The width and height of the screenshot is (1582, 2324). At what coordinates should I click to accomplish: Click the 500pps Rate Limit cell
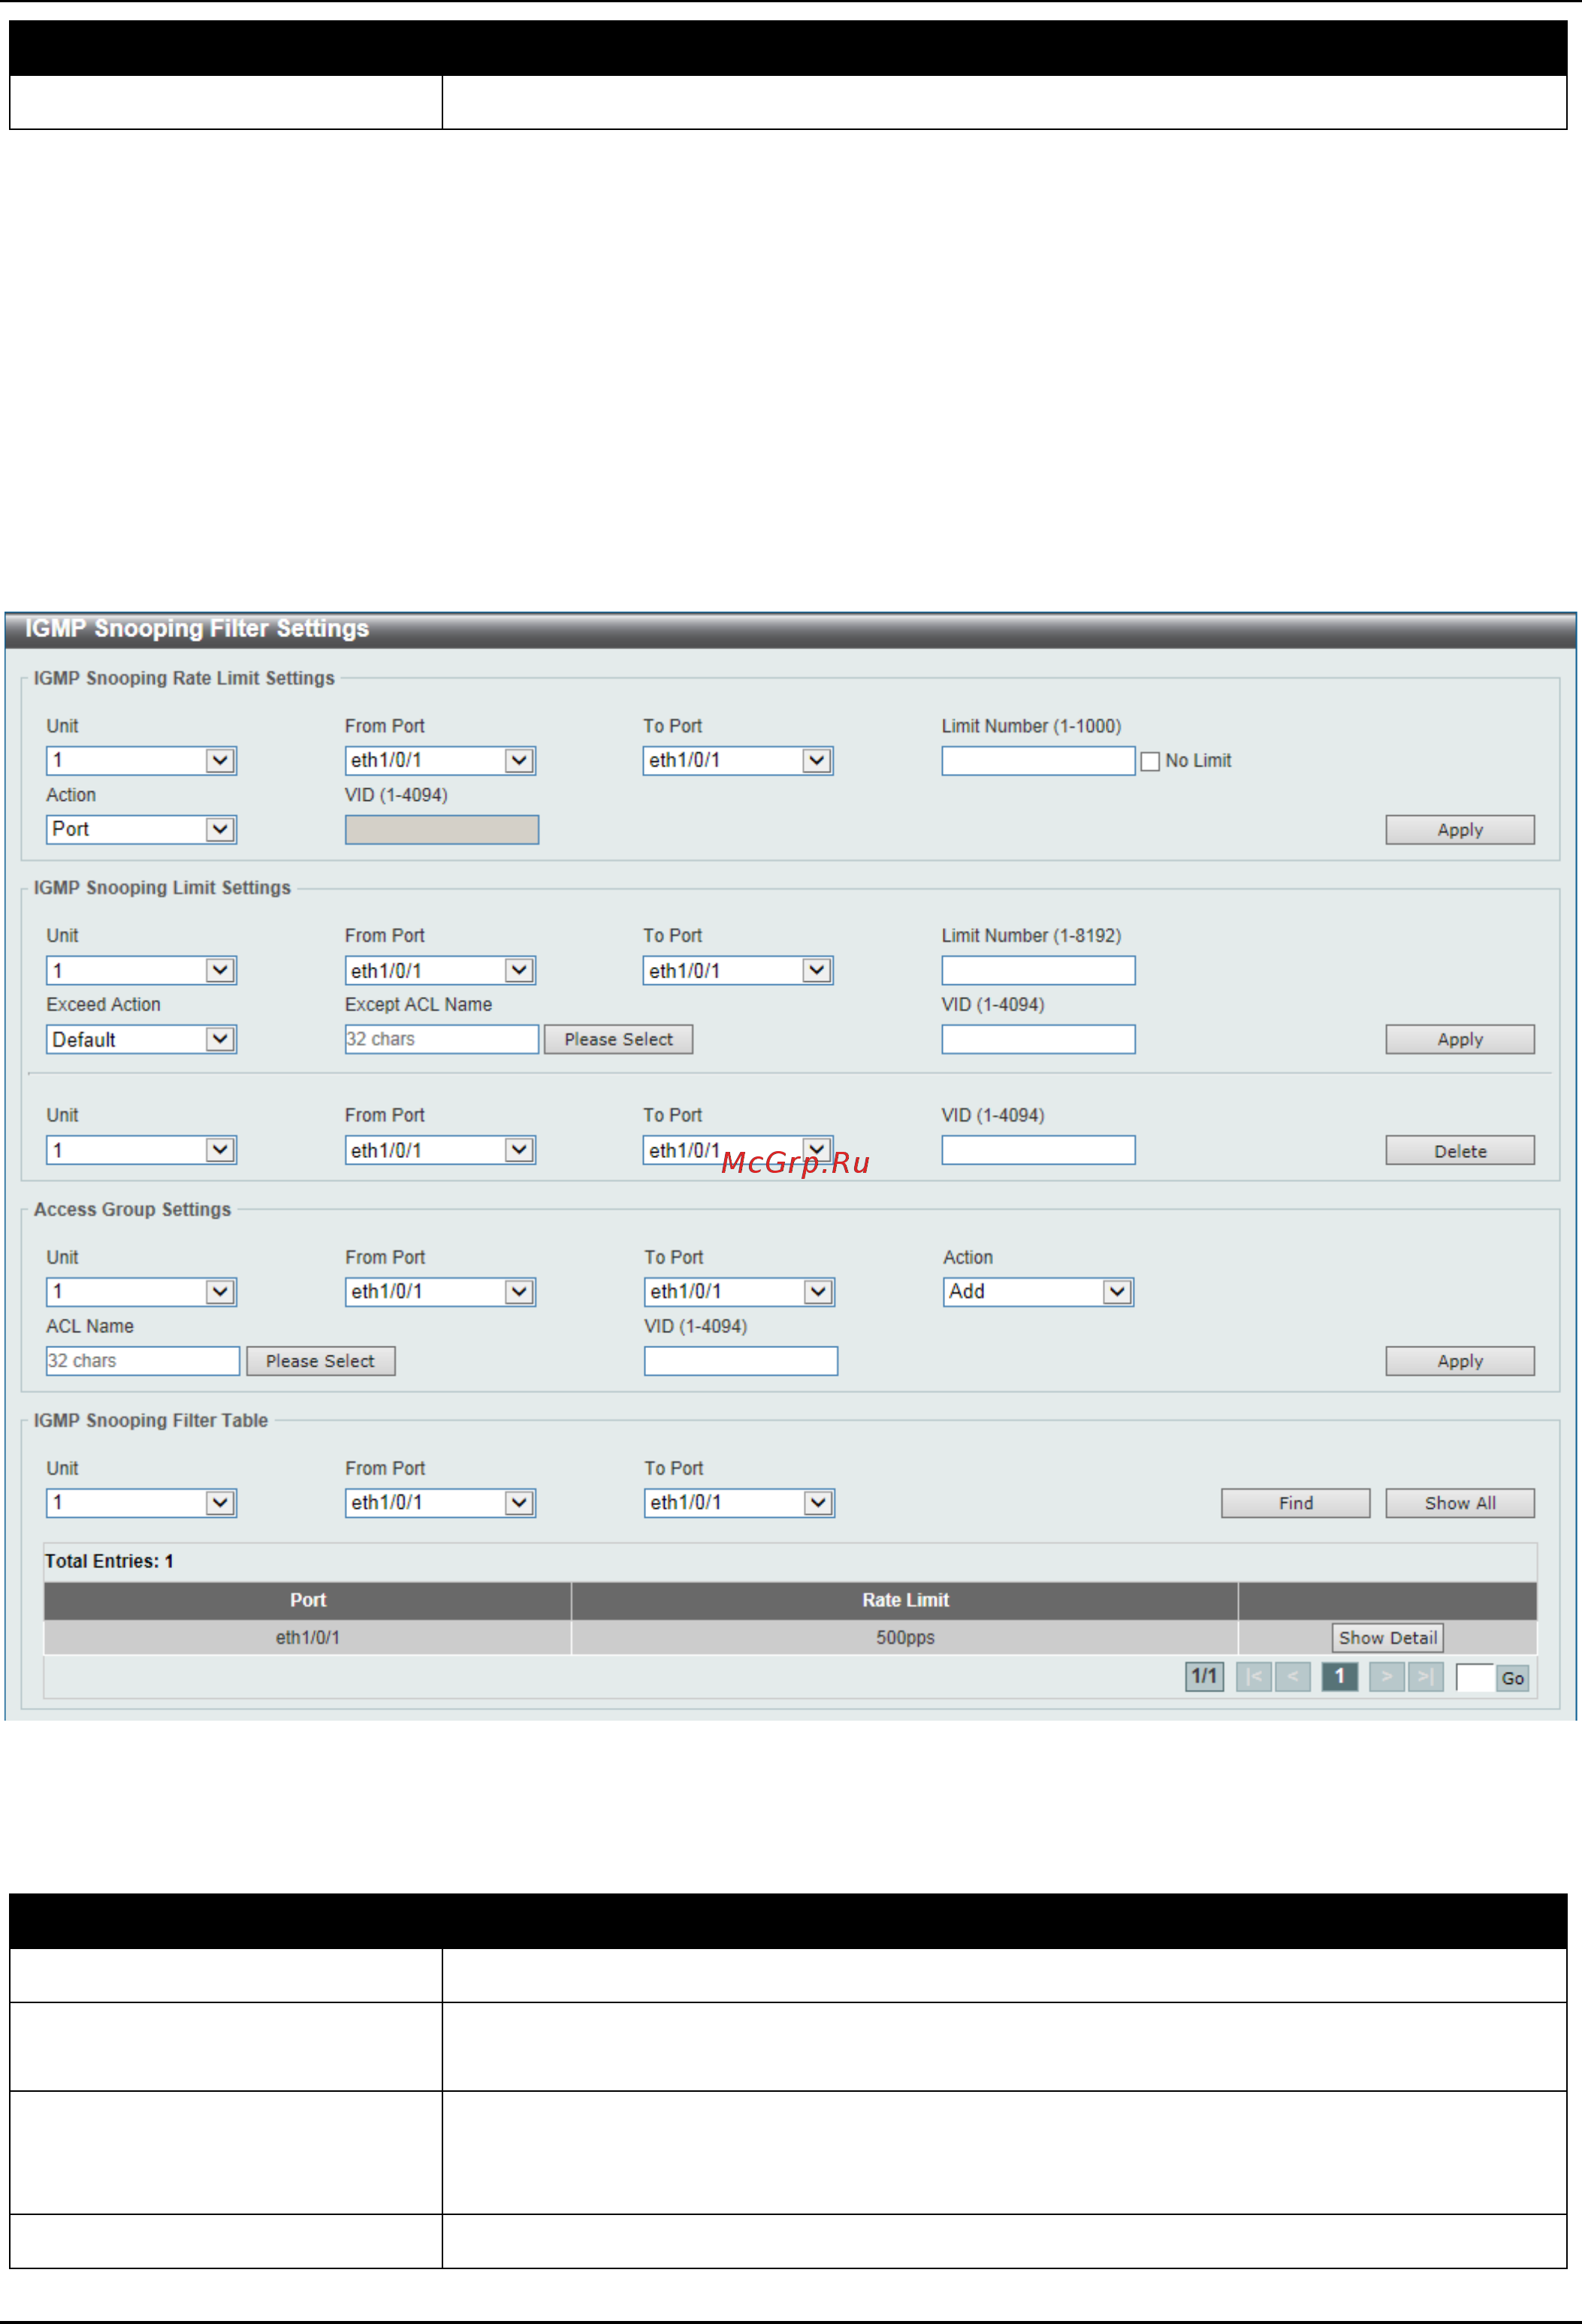905,1638
